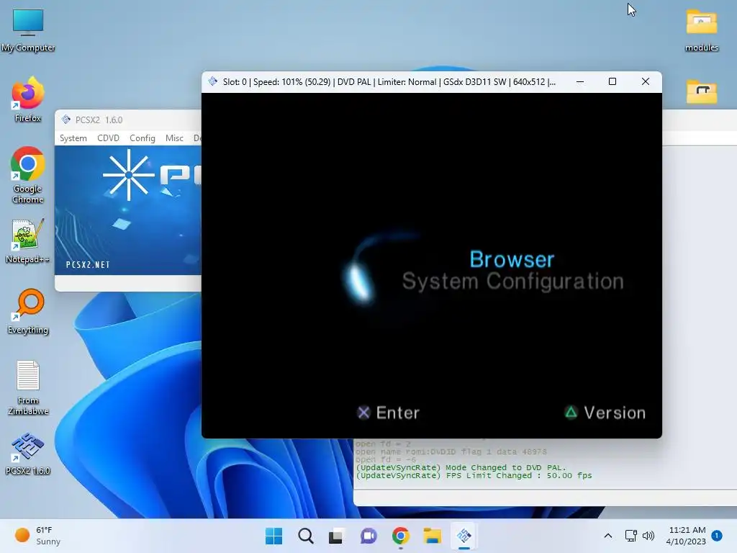Click PCSX2 icon in game window title bar
This screenshot has width=737, height=553.
coord(213,81)
